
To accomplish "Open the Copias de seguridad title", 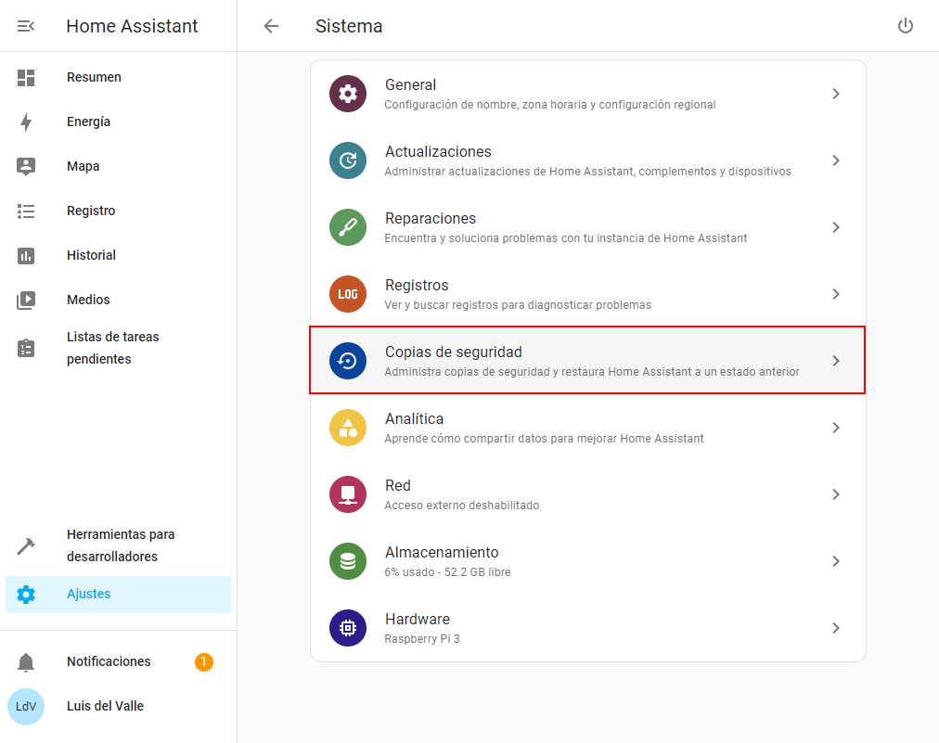I will (454, 352).
